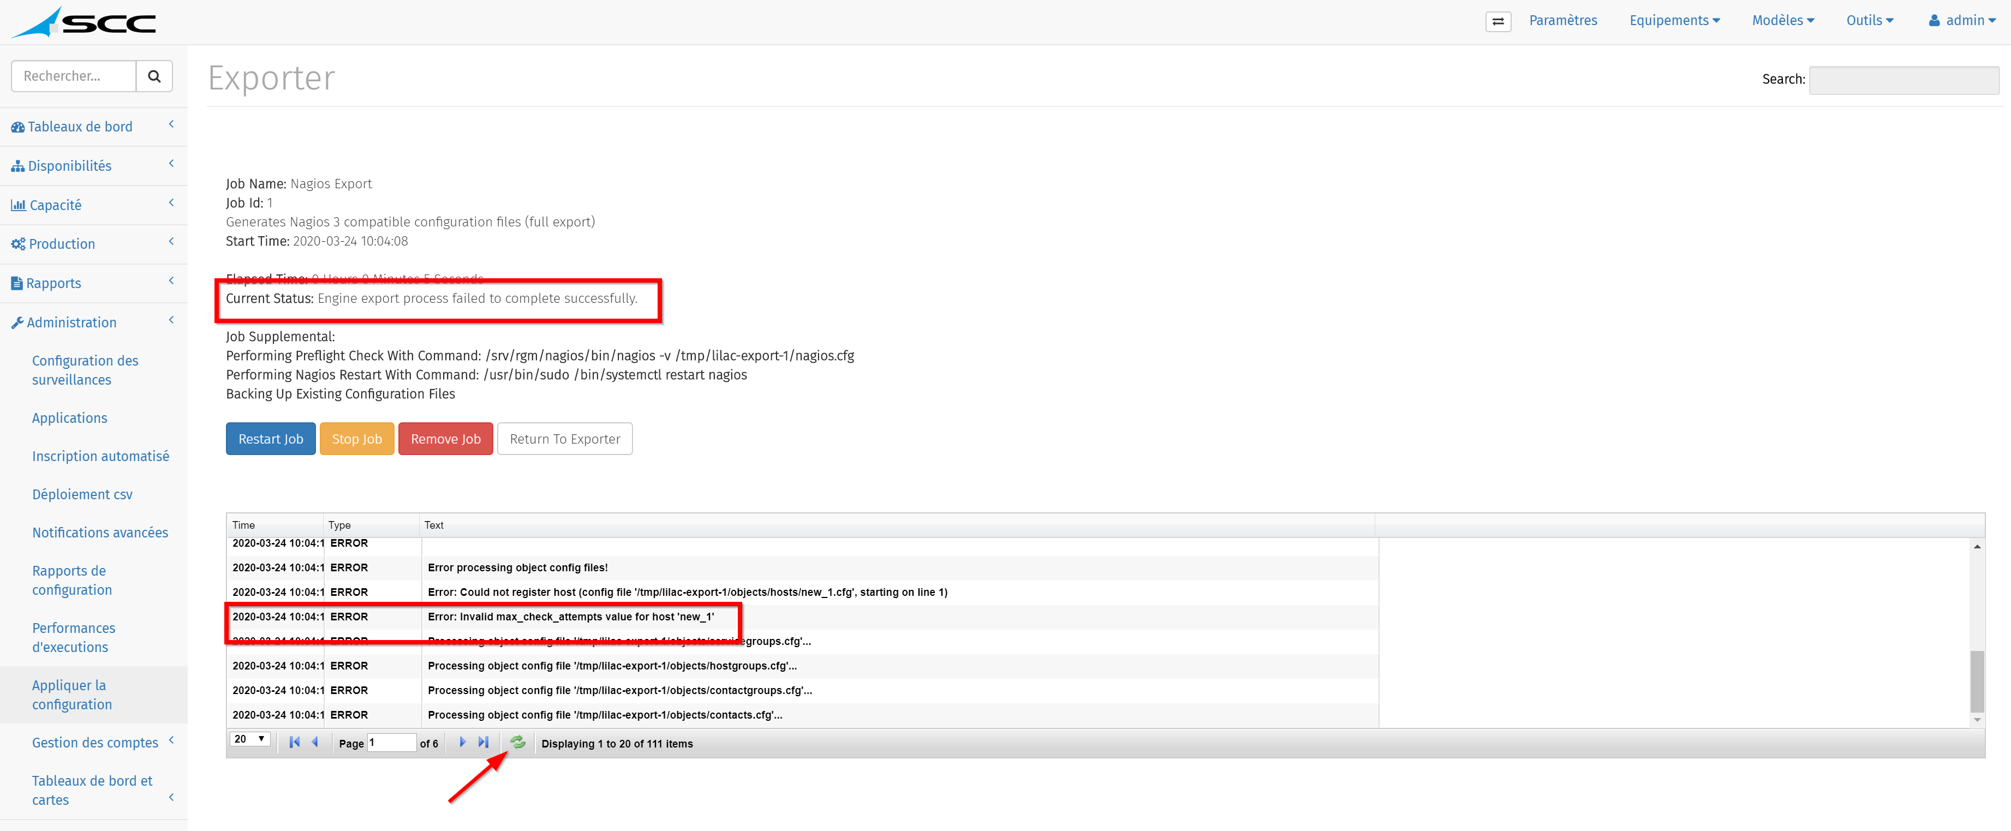Expand Rapports chevron
Screen dimensions: 2011x831
171,281
